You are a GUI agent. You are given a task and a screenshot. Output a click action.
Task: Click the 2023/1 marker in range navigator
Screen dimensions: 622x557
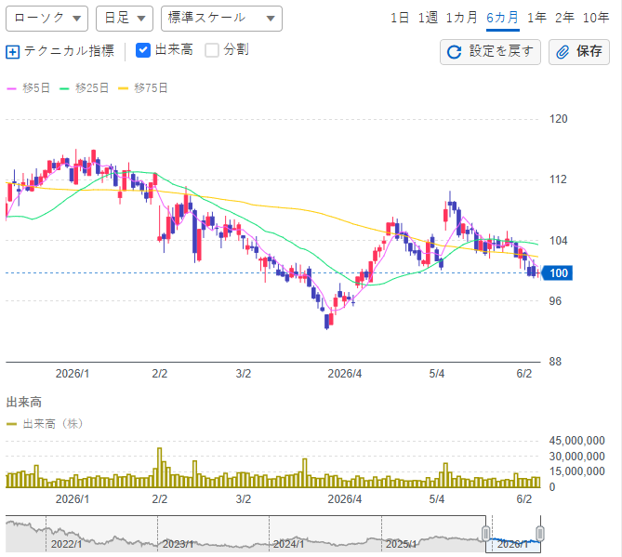click(x=178, y=544)
